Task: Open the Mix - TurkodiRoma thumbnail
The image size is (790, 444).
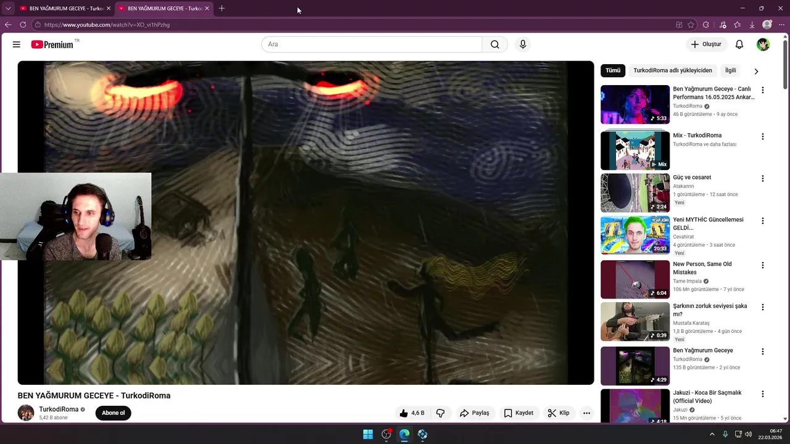Action: pyautogui.click(x=635, y=150)
